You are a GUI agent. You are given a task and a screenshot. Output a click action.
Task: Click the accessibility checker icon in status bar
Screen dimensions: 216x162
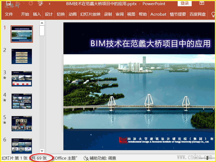pyautogui.click(x=86, y=158)
